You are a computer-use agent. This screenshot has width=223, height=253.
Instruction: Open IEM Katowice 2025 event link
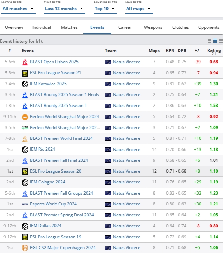(48, 84)
